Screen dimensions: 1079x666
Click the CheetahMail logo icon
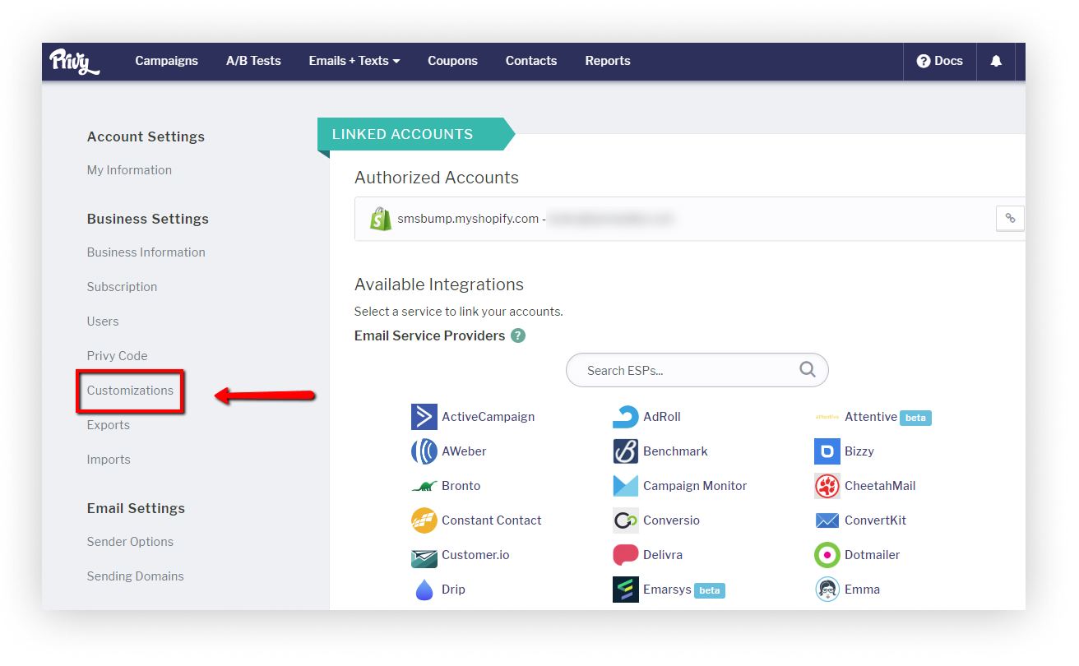pos(827,486)
